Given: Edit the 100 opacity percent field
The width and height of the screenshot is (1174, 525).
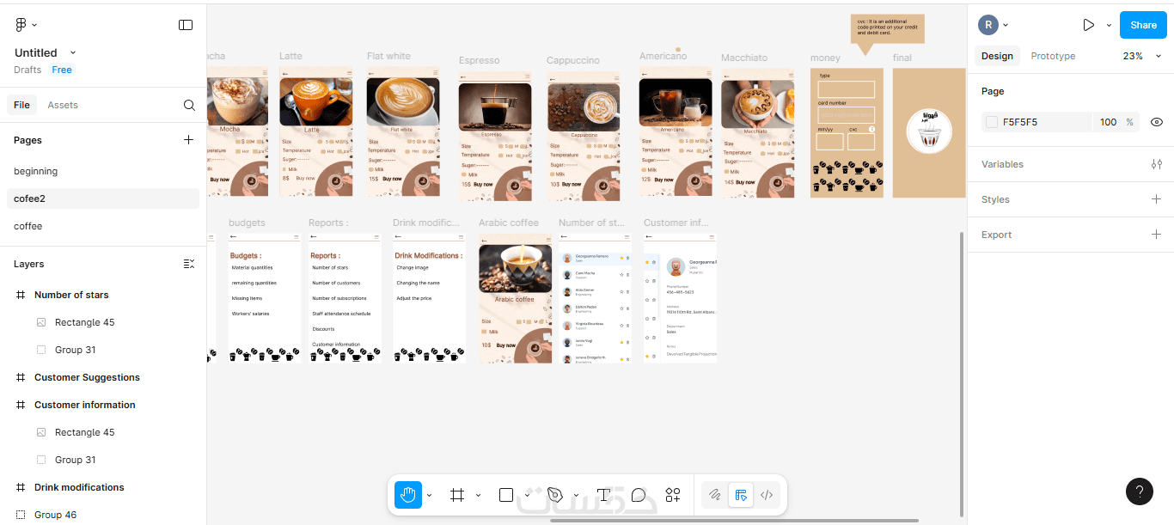Looking at the screenshot, I should 1109,122.
